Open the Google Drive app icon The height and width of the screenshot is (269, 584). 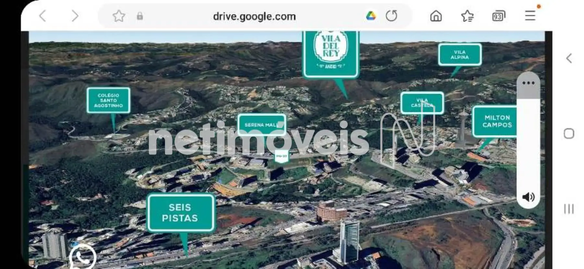click(371, 16)
